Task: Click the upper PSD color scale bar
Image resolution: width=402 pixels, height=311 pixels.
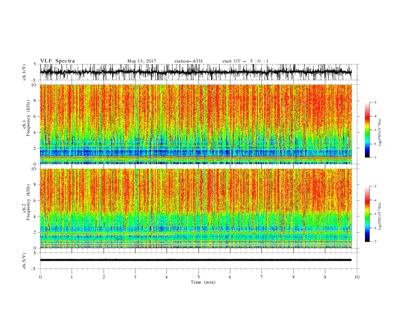Action: tap(367, 130)
